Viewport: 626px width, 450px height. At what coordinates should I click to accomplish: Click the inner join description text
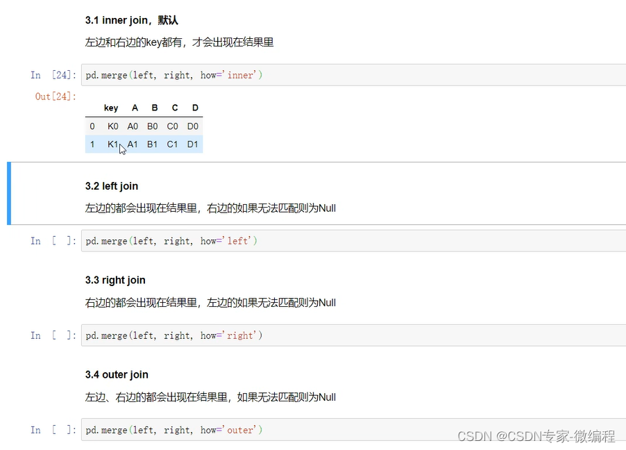point(179,42)
